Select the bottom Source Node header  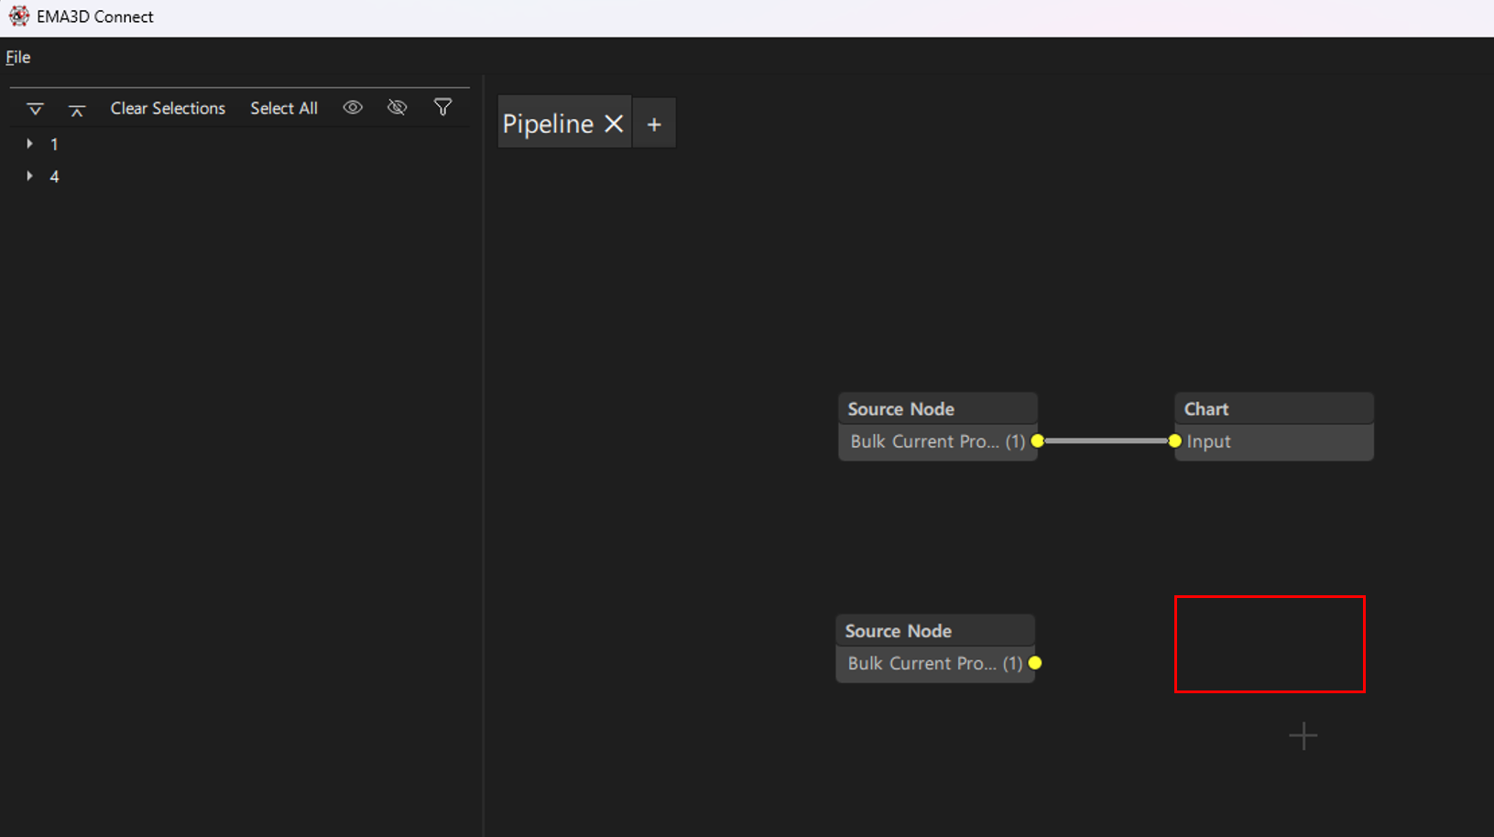pos(934,631)
